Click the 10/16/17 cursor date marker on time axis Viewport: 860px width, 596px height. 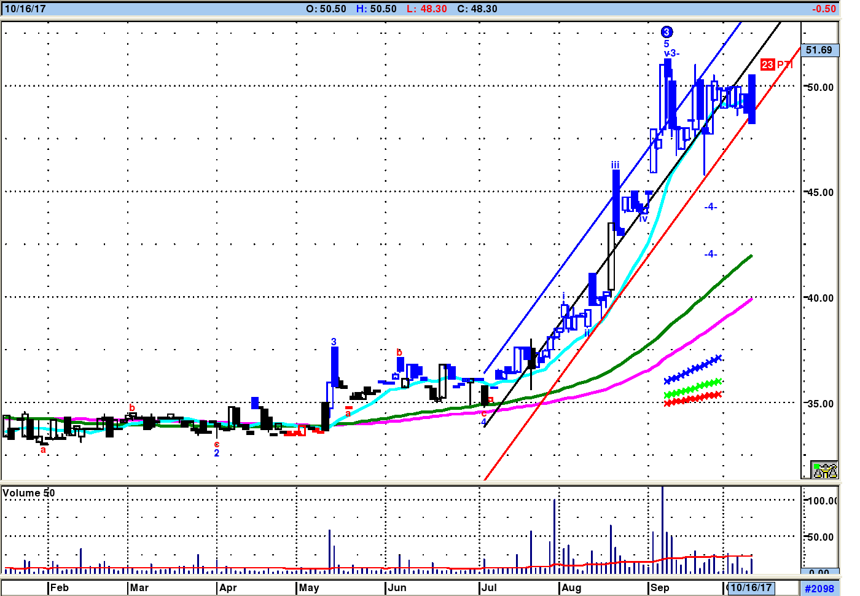[x=750, y=588]
